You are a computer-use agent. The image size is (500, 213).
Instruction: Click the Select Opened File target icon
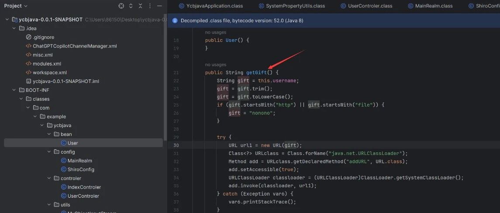pyautogui.click(x=121, y=6)
